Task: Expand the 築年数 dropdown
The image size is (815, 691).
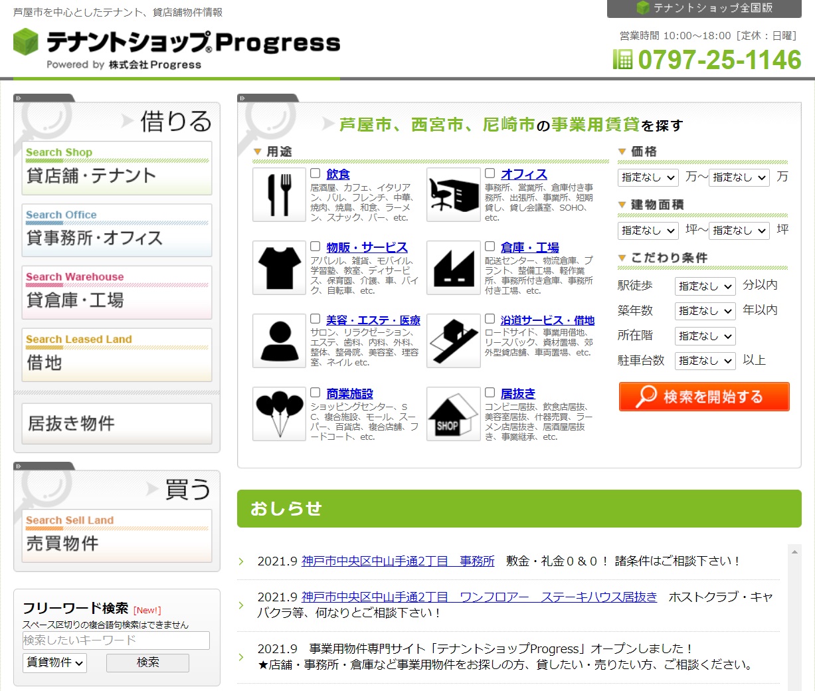Action: [x=705, y=311]
